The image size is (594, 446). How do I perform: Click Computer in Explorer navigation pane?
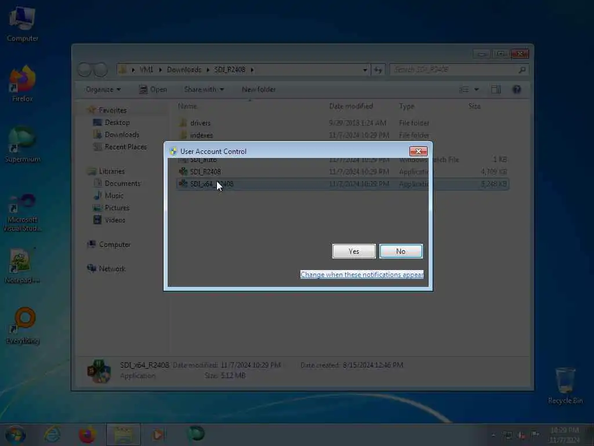(x=115, y=244)
